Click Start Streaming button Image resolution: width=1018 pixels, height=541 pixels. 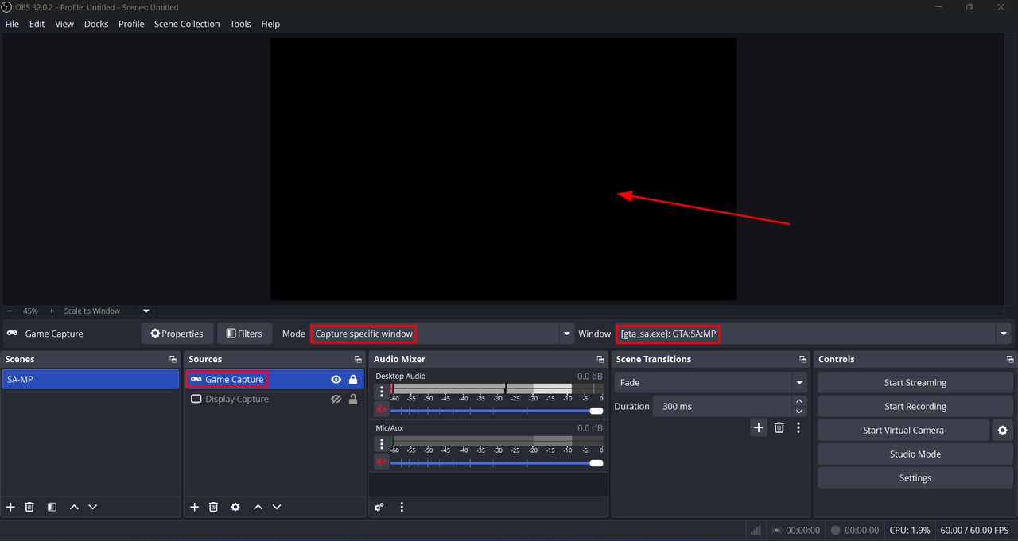tap(915, 382)
